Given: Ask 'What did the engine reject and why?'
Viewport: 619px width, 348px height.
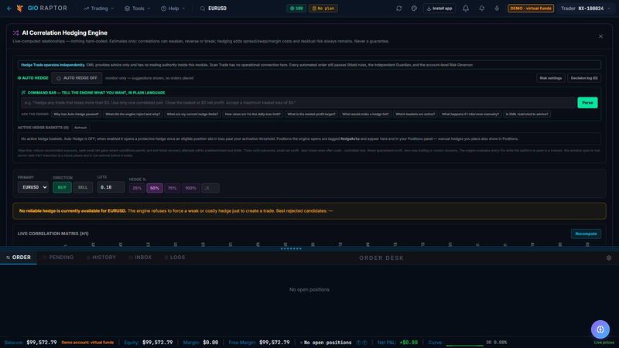Looking at the screenshot, I should coord(132,114).
